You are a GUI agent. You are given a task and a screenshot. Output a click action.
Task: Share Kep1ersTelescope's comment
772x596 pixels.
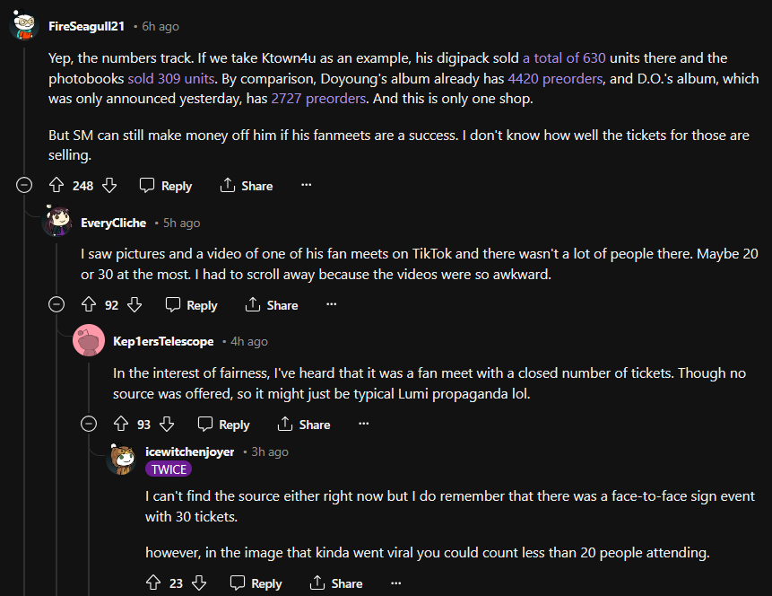tap(304, 425)
